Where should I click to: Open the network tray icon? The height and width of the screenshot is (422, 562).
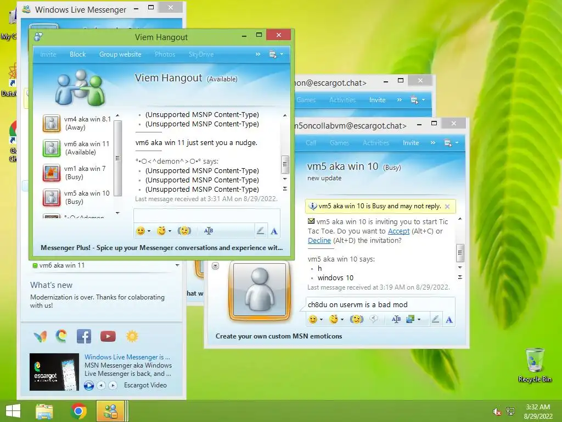(510, 412)
